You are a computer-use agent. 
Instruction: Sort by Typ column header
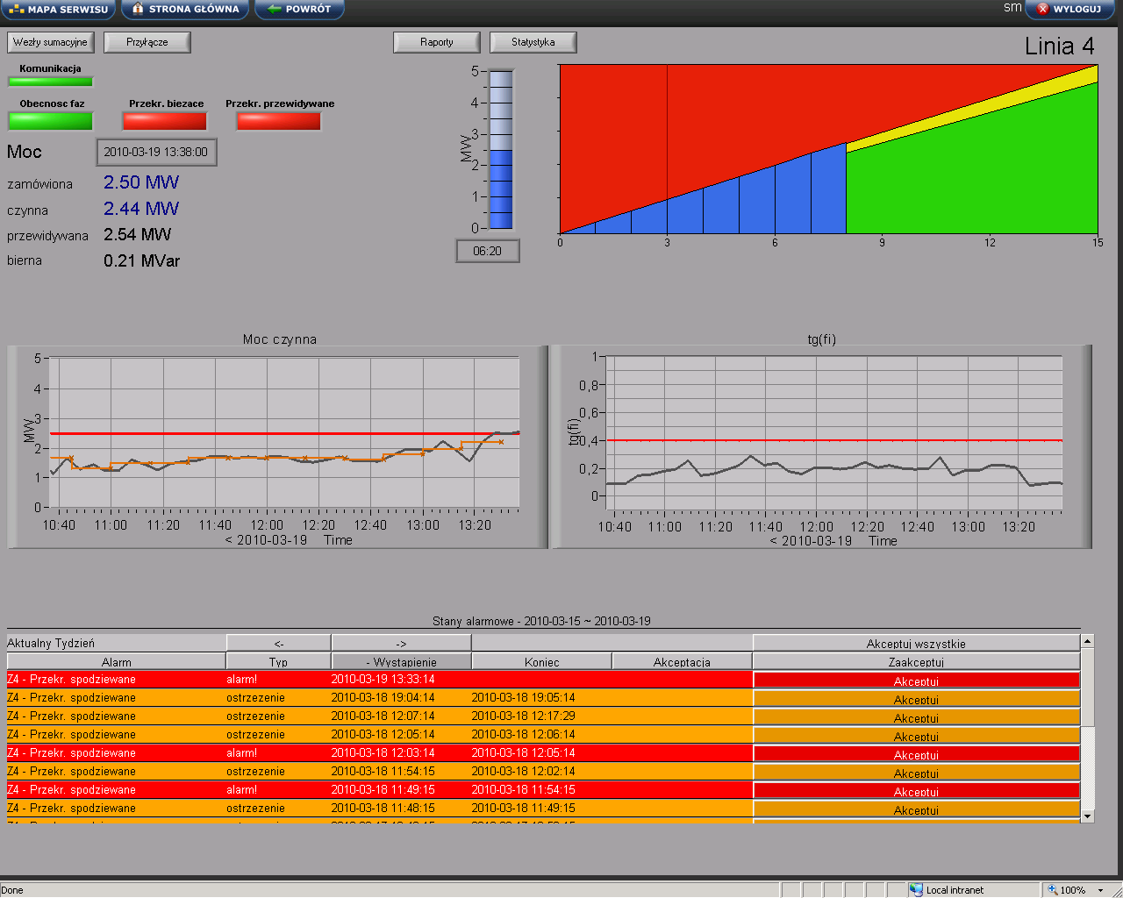pos(278,662)
